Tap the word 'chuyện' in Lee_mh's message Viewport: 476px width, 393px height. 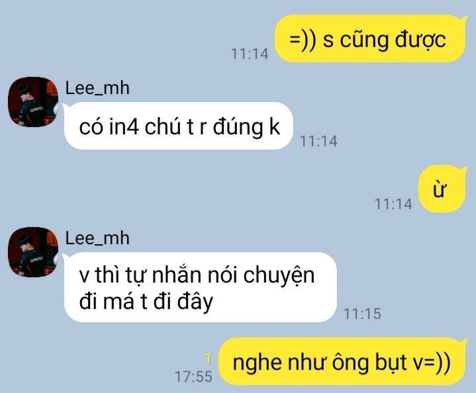point(279,277)
